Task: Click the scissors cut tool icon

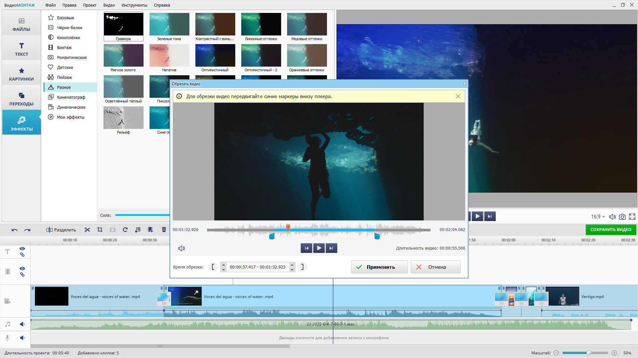Action: pos(87,230)
